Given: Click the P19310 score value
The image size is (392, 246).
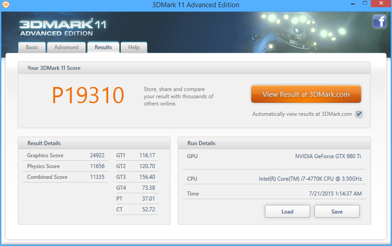Looking at the screenshot, I should pos(88,95).
